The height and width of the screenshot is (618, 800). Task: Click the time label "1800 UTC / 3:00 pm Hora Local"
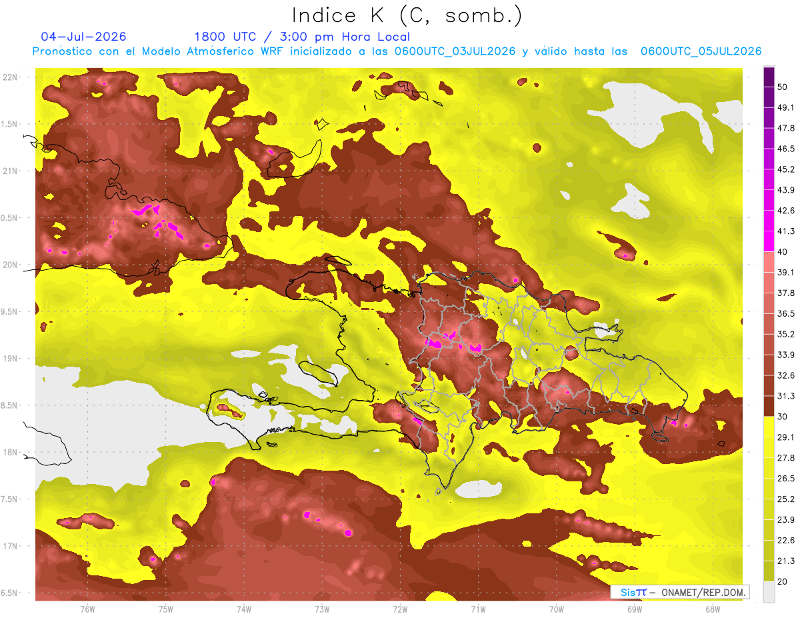tap(302, 37)
